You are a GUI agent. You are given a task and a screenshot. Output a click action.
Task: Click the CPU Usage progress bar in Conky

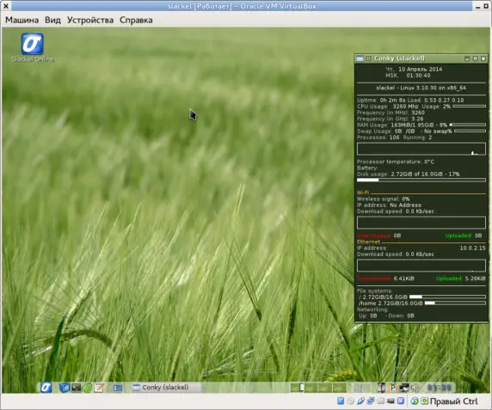[469, 107]
